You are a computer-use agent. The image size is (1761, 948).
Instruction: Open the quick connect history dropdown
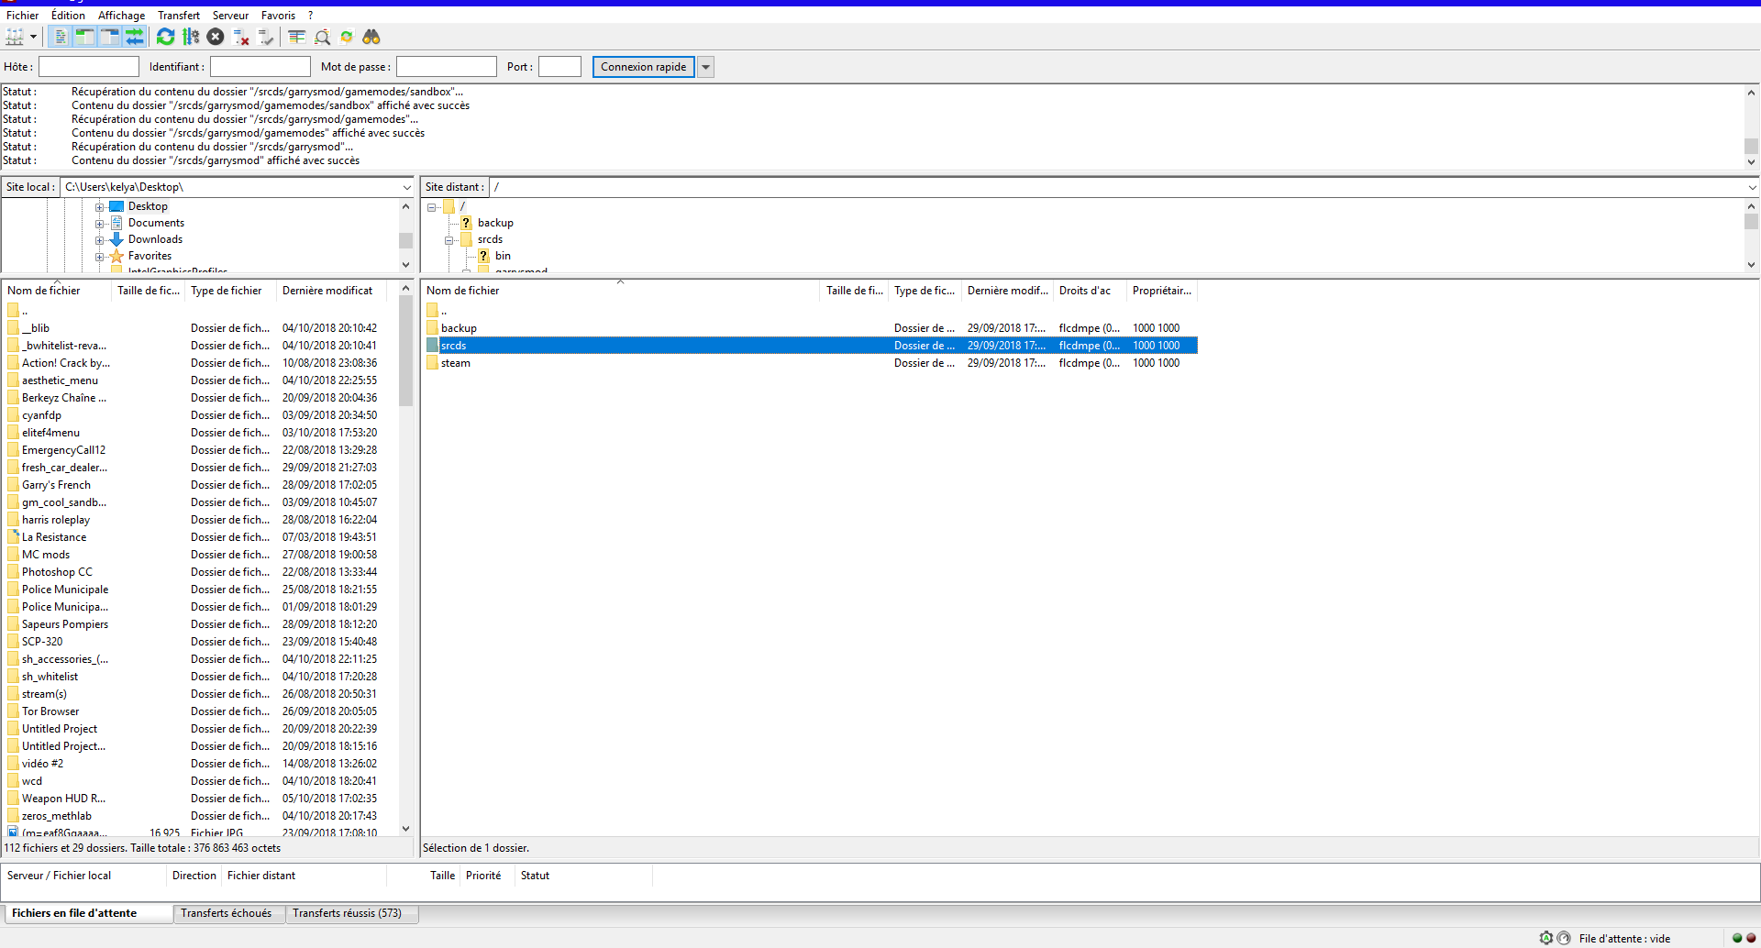706,67
